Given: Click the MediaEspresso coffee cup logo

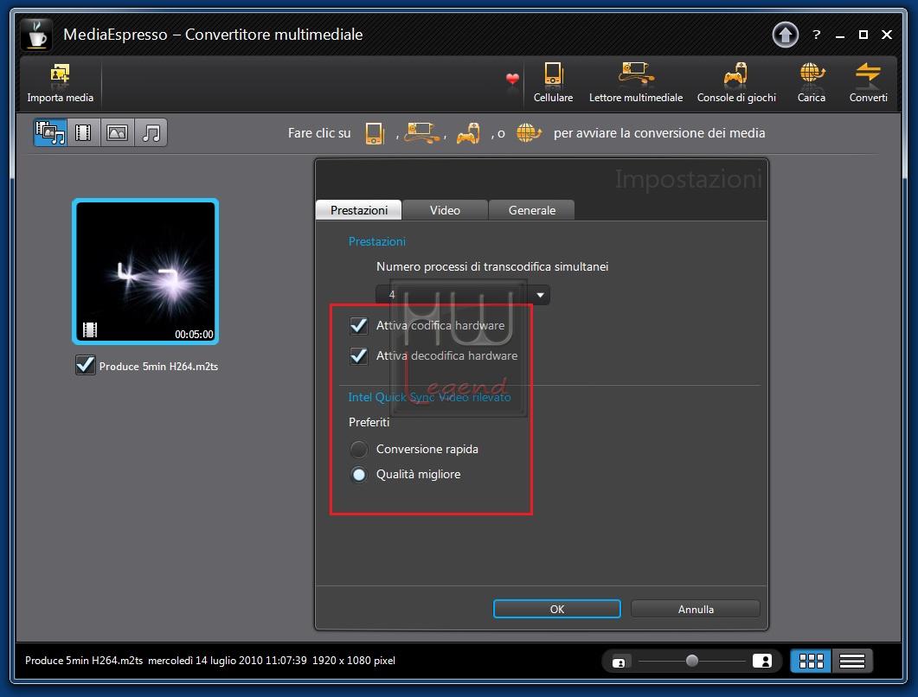Looking at the screenshot, I should pyautogui.click(x=37, y=35).
